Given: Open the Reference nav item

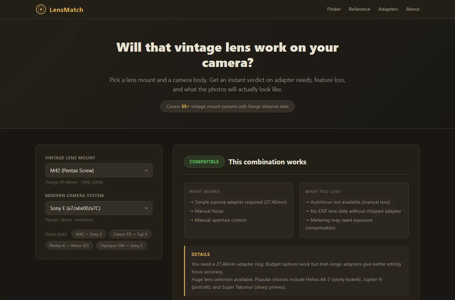Looking at the screenshot, I should tap(359, 9).
